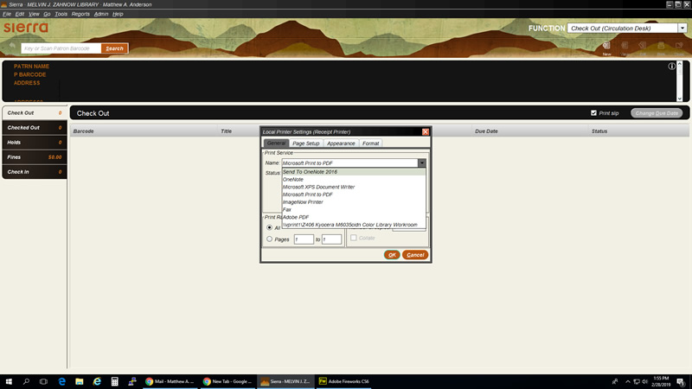Screen dimensions: 692x389
Task: Click the patron info circle icon
Action: [671, 67]
